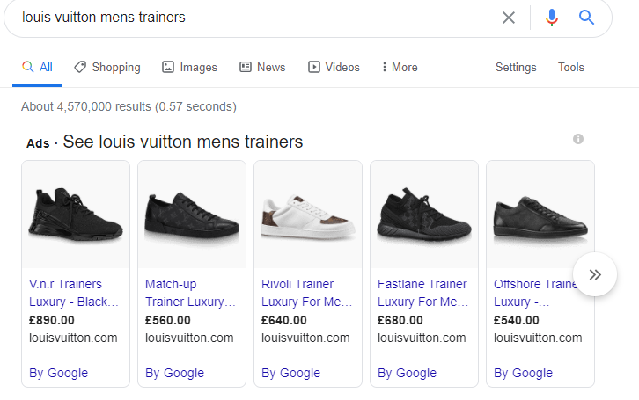Click the ads info icon
The height and width of the screenshot is (400, 639).
point(578,139)
